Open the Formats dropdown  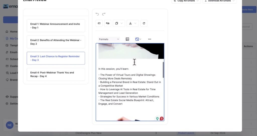(x=109, y=39)
